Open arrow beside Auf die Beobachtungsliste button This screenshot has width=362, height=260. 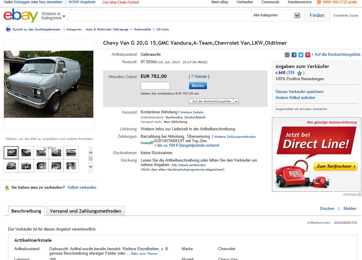coord(236,101)
